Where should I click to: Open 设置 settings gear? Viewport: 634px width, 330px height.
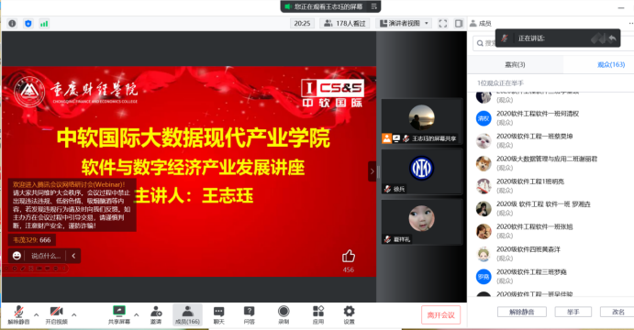(x=349, y=315)
